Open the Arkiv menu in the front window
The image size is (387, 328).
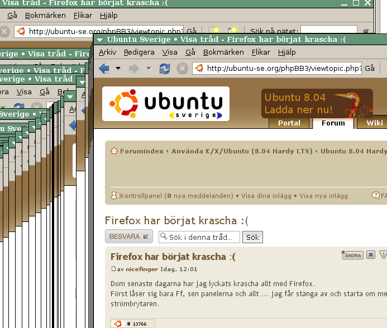[107, 52]
